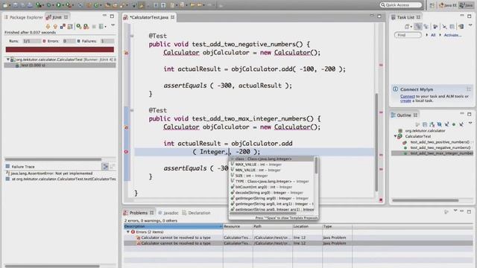Select the test (0.000 s) row in JUnit tree

pos(60,65)
